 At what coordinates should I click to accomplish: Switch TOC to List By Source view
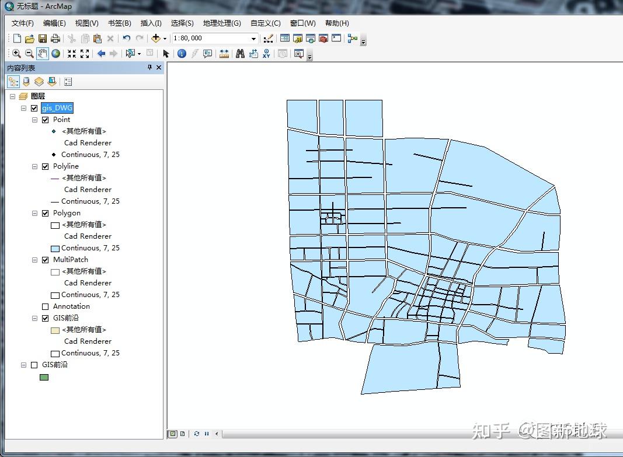(x=26, y=81)
